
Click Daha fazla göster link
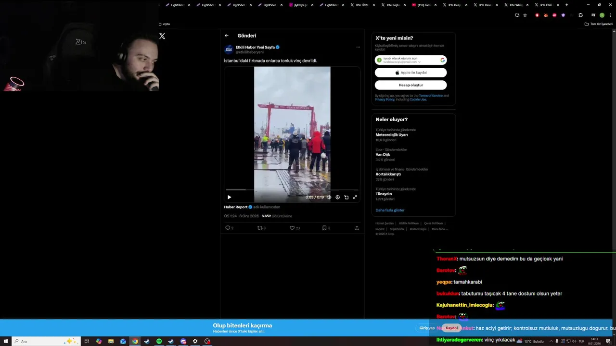click(390, 210)
